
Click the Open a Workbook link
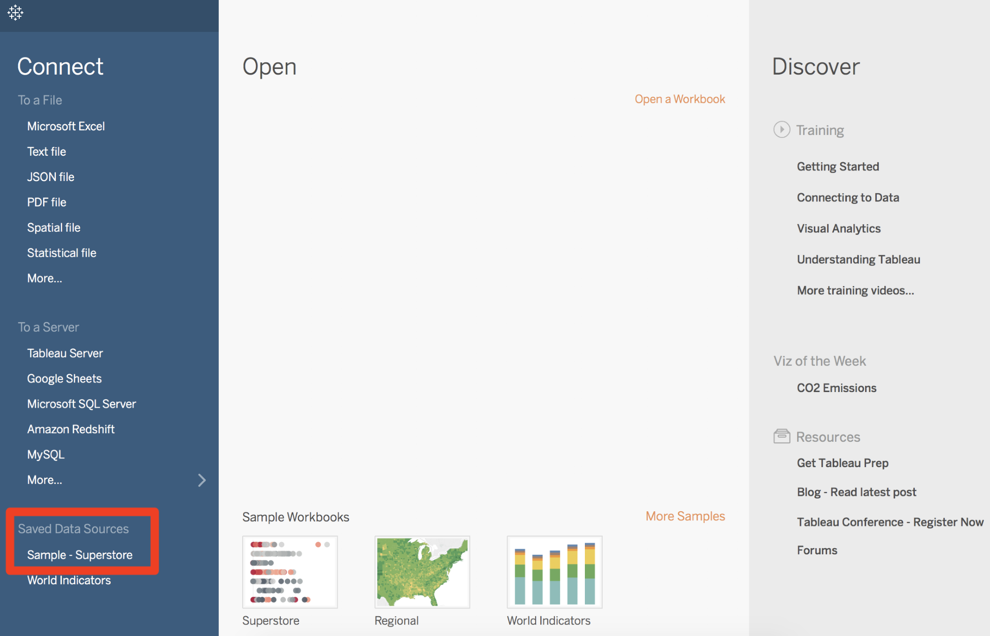coord(680,99)
